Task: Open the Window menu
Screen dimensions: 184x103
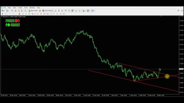Action: click(x=32, y=8)
